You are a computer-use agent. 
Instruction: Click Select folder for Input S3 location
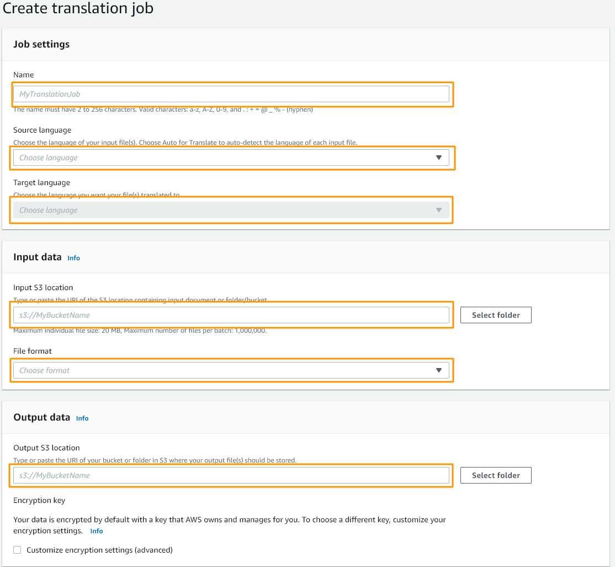(x=495, y=315)
